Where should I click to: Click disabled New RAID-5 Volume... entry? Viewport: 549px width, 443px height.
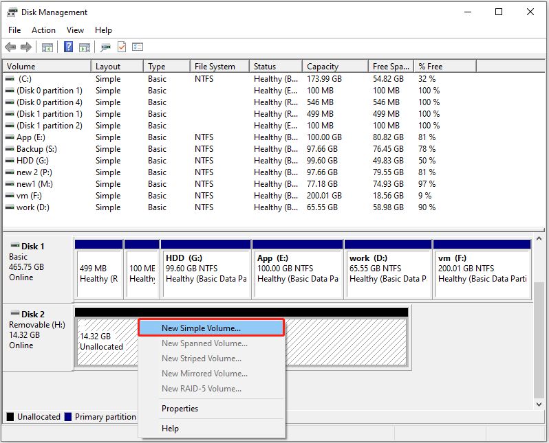tap(211, 389)
